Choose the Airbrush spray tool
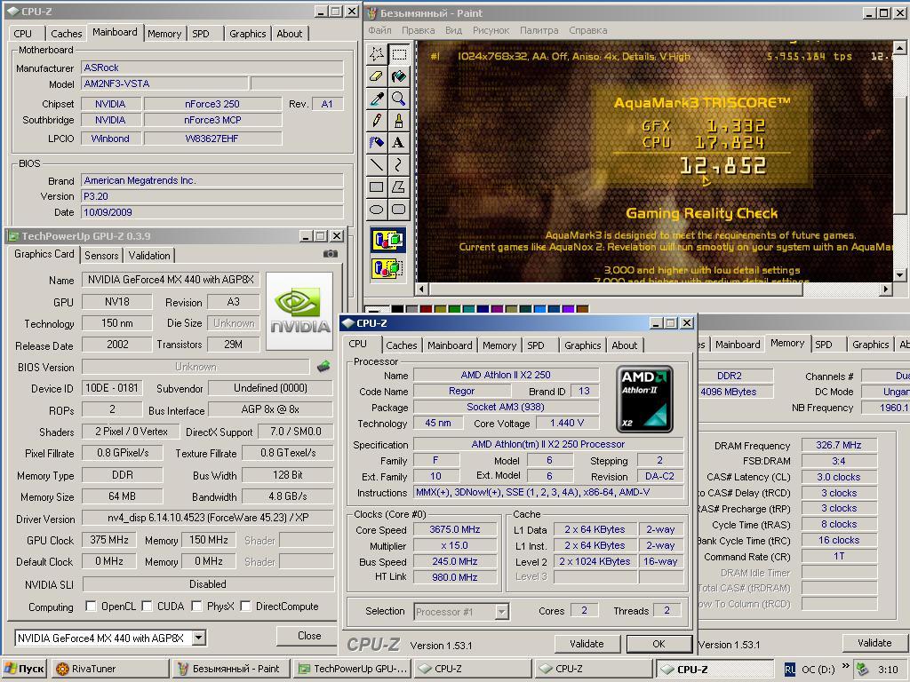 tap(377, 142)
